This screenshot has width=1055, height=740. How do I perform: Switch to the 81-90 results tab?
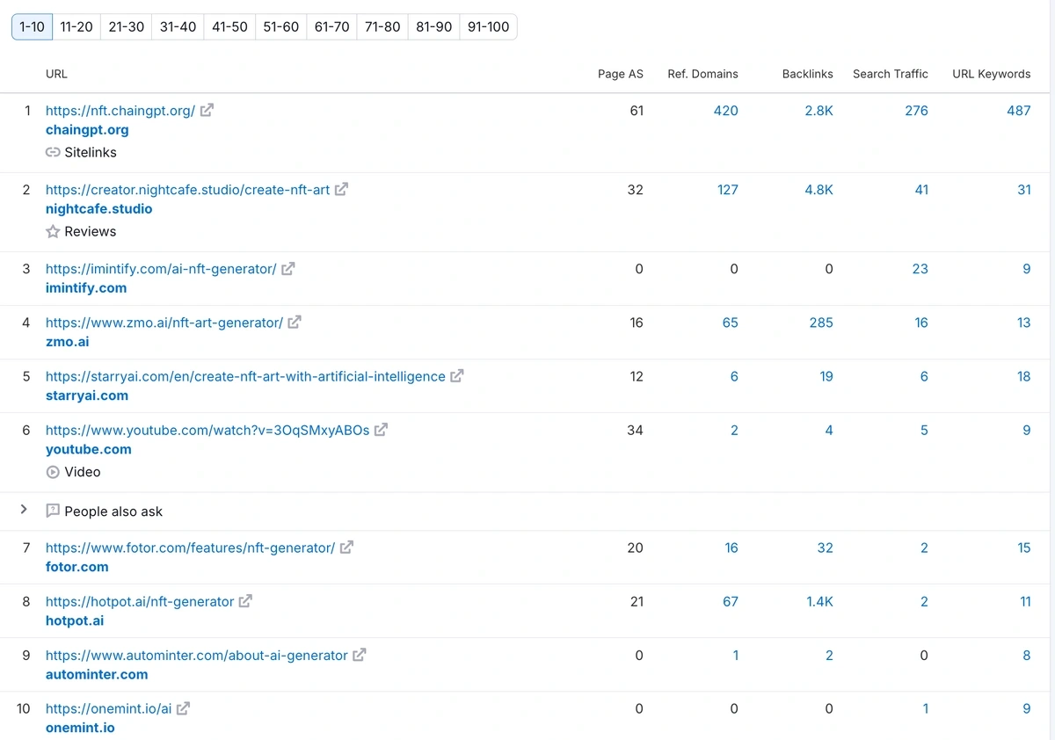point(434,27)
